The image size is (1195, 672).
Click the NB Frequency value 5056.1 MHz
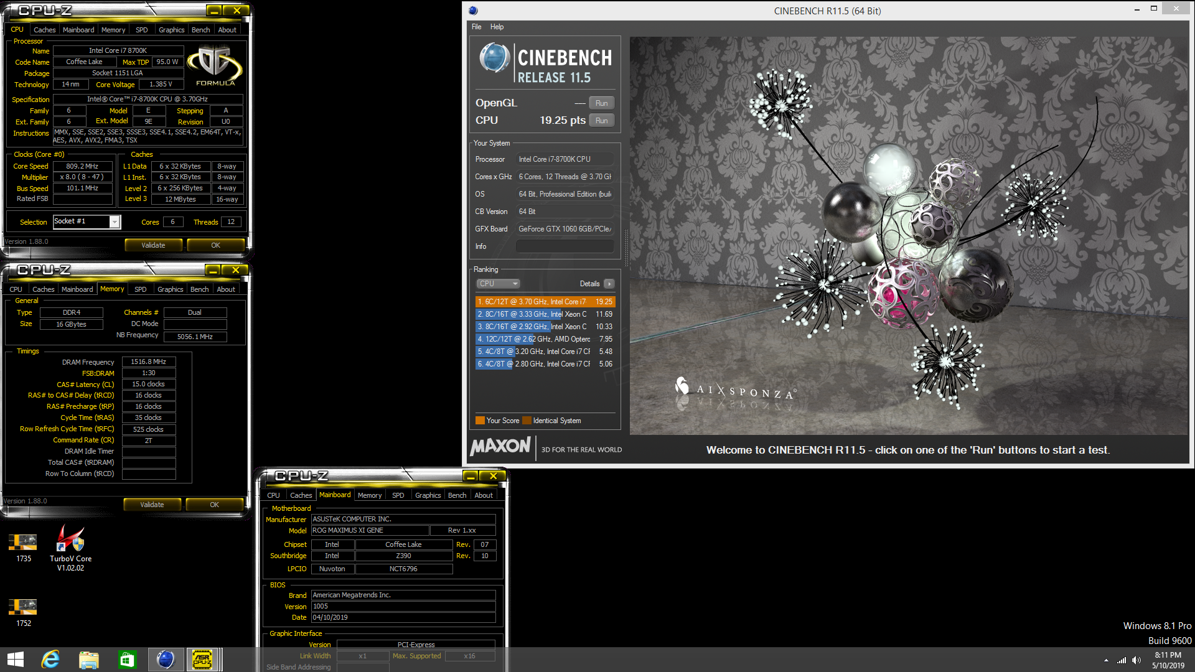click(x=195, y=337)
